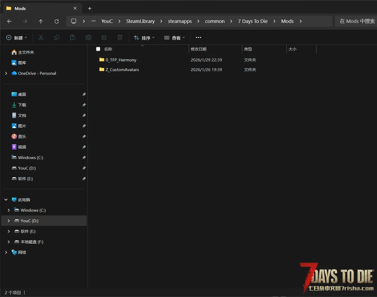Open the 查看 view dropdown
Viewport: 377px width, 297px height.
point(174,38)
